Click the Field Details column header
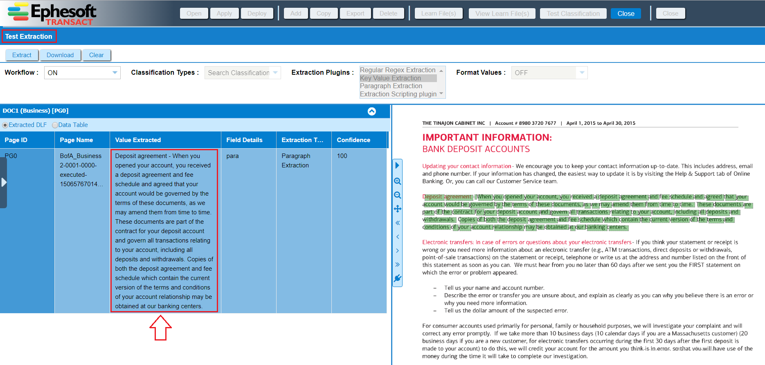Screen dimensions: 765x365 pyautogui.click(x=249, y=140)
